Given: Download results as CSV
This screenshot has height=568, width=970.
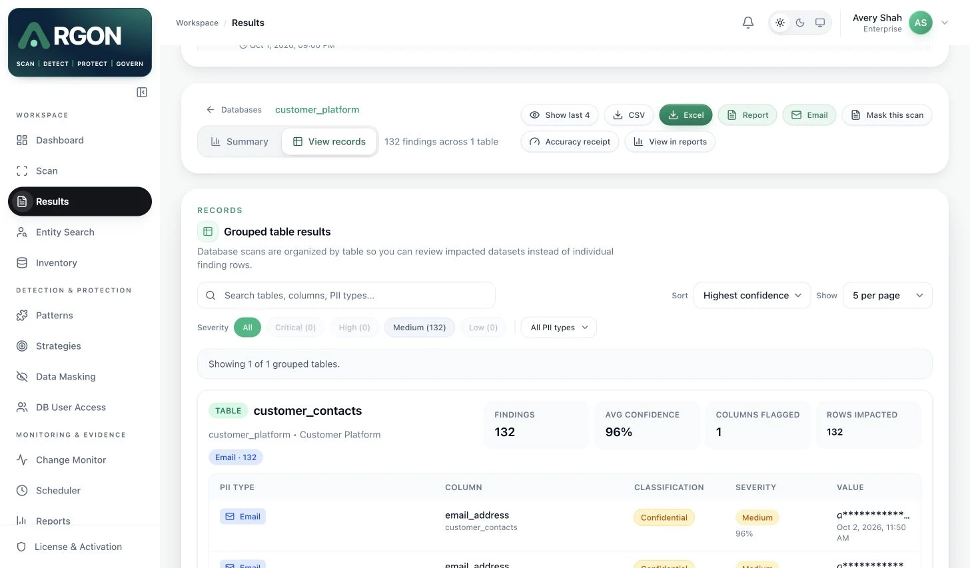Looking at the screenshot, I should coord(628,115).
